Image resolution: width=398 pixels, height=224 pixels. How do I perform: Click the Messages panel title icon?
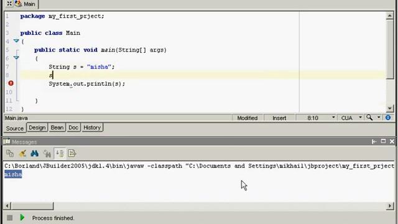click(x=7, y=141)
